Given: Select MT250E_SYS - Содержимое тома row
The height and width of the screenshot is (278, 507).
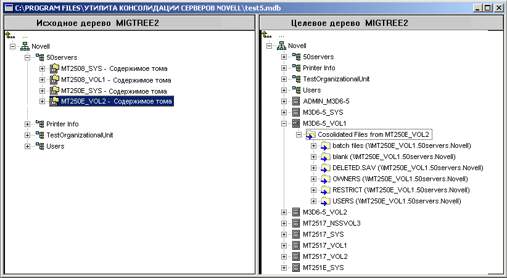Looking at the screenshot, I should click(x=114, y=91).
